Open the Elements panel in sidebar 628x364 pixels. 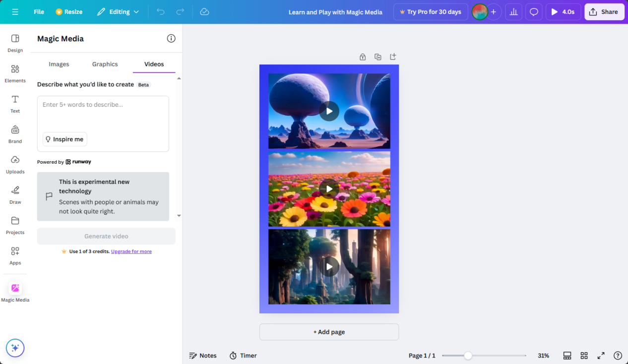click(x=15, y=73)
